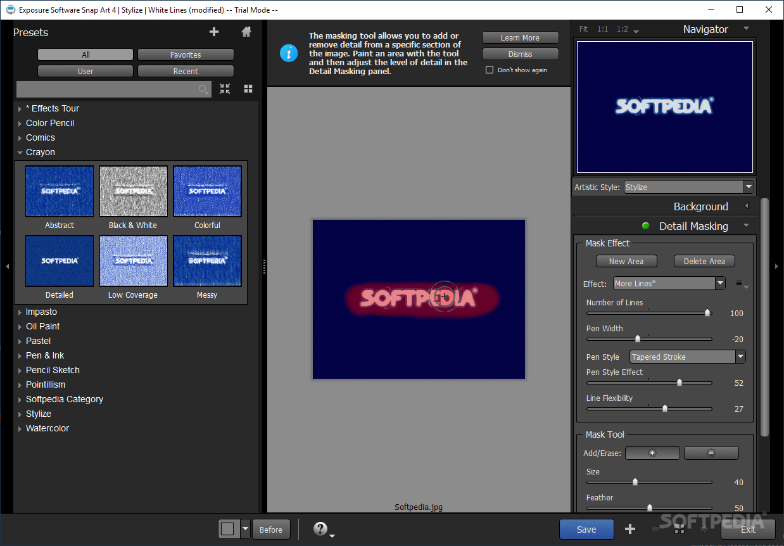Click the Snap Art app icon in title bar

point(11,10)
